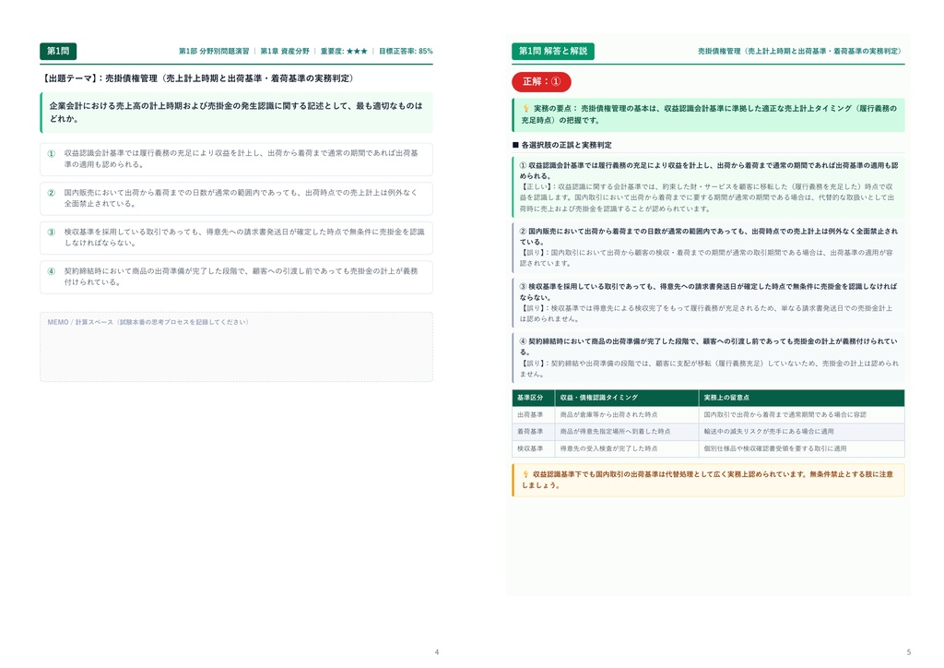Click the 【出題テーマ】：売掛債権管理 heading
Viewport: 944px width, 668px height.
[197, 78]
